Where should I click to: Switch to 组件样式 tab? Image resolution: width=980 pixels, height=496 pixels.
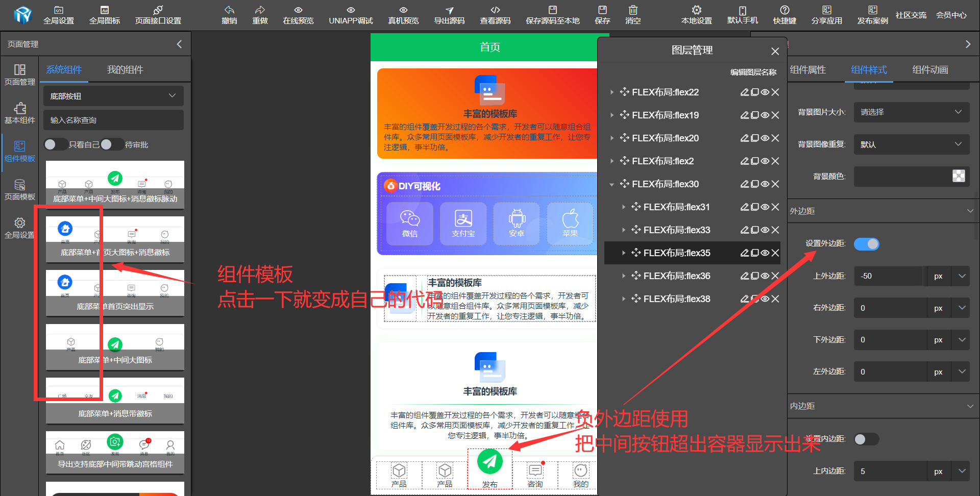869,69
